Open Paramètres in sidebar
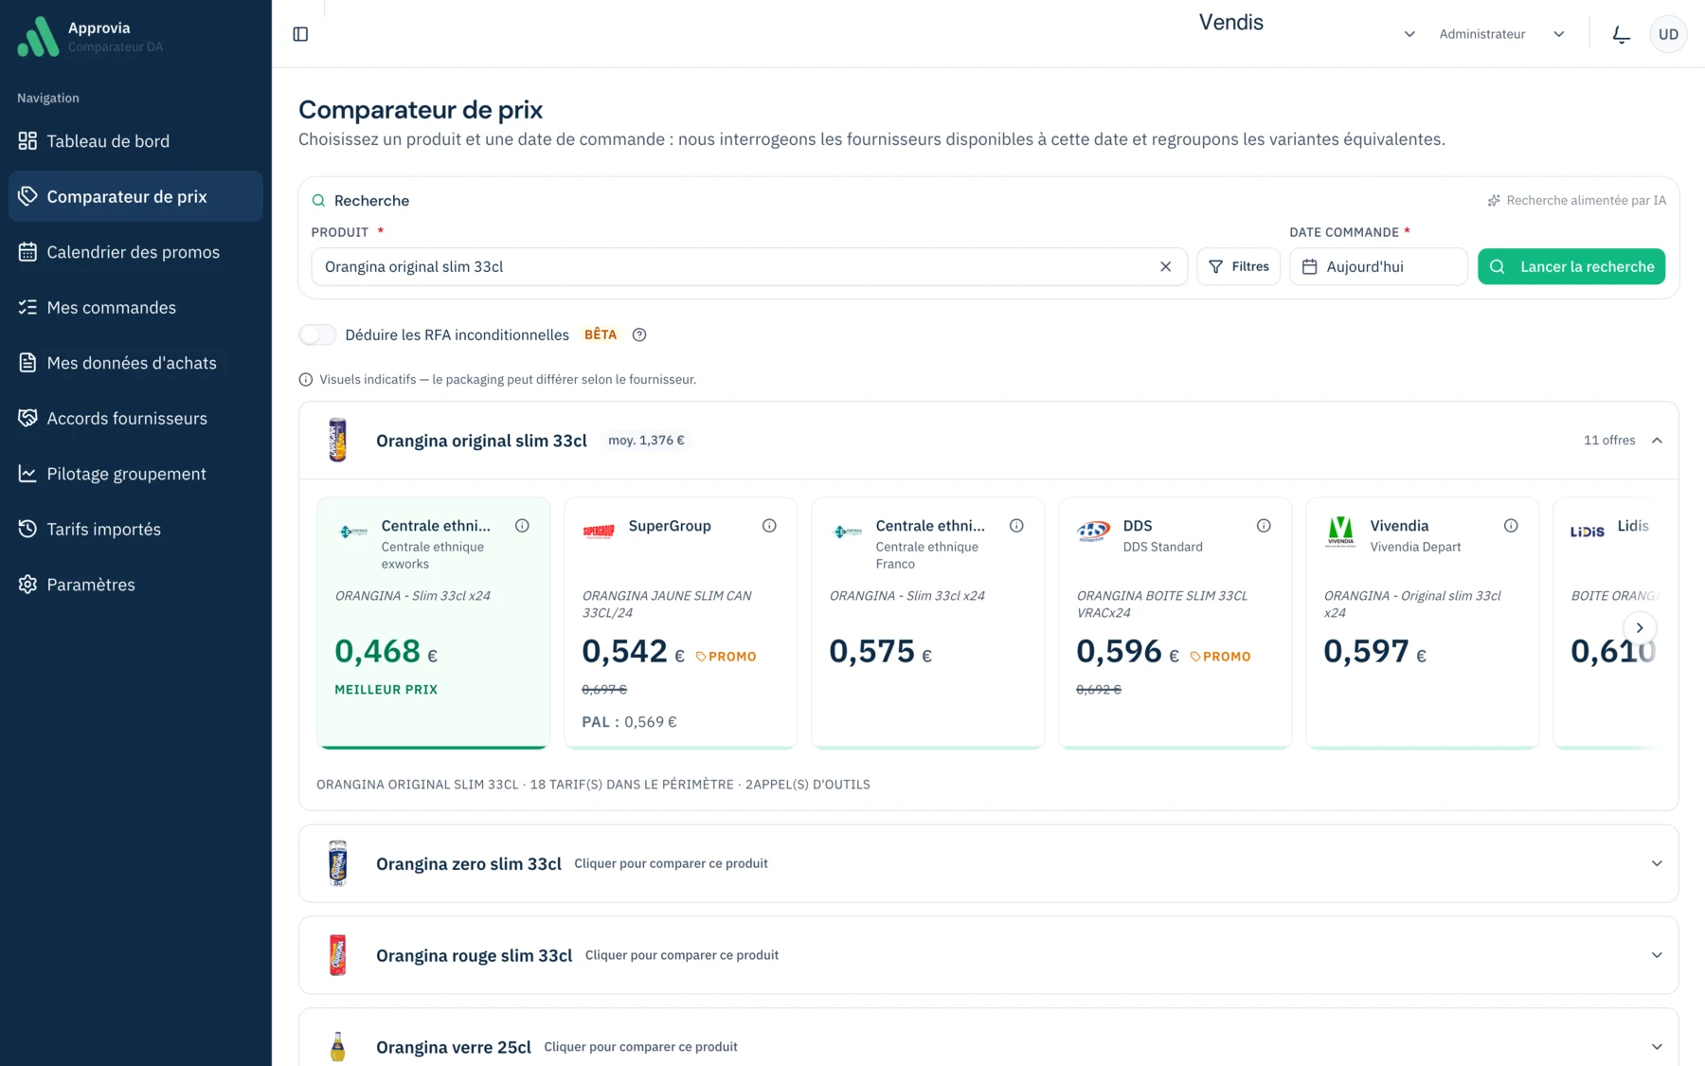The height and width of the screenshot is (1066, 1705). tap(135, 585)
